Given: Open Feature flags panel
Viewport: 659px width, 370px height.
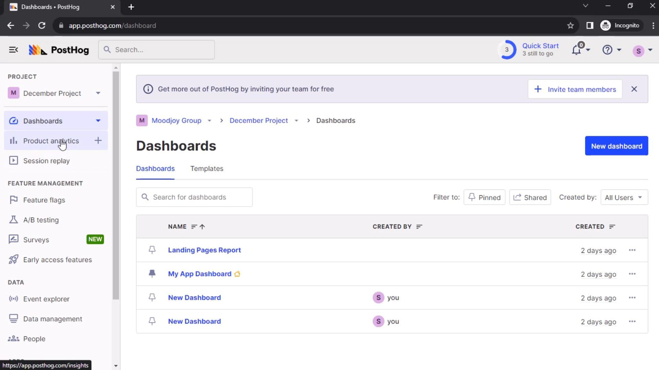Looking at the screenshot, I should click(x=44, y=200).
